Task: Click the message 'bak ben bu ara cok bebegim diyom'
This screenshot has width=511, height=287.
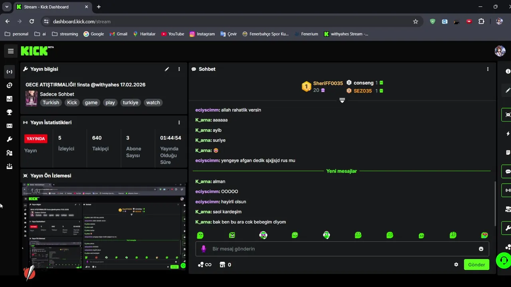Action: (x=249, y=222)
